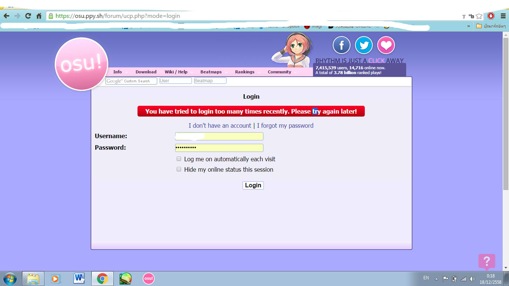Click the Google Custom Search box

click(131, 81)
